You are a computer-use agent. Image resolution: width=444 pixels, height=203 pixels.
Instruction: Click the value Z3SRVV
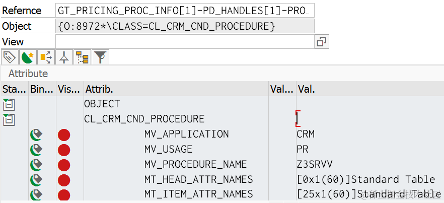click(x=315, y=165)
